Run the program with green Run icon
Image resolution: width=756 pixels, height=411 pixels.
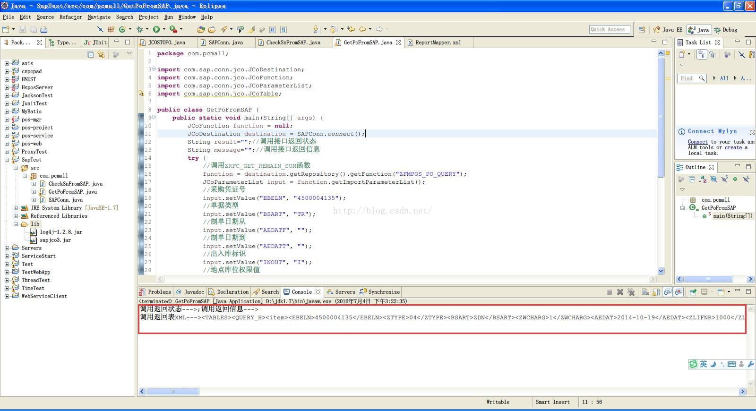(x=156, y=29)
